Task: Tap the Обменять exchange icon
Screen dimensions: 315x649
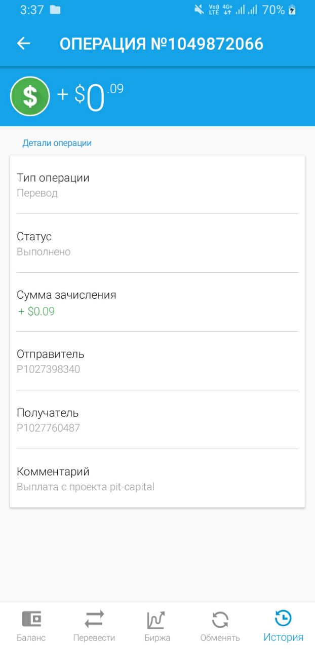Action: click(220, 620)
